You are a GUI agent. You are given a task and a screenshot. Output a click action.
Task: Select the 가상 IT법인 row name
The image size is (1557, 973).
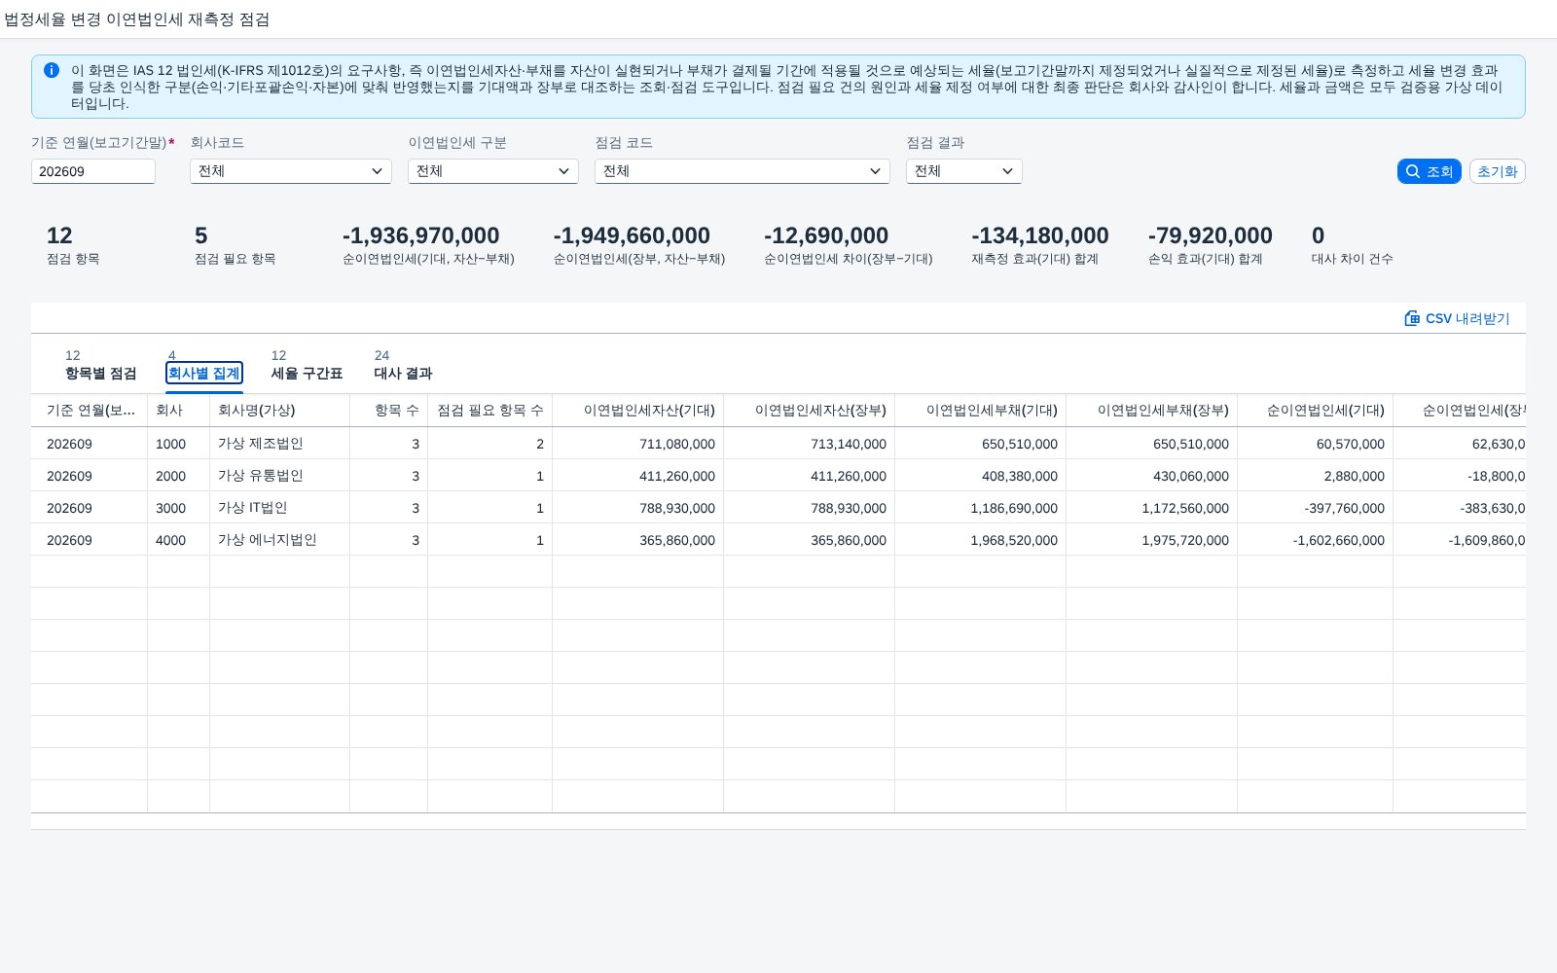(253, 508)
